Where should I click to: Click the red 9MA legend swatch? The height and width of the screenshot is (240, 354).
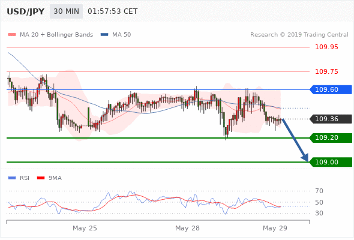point(41,178)
